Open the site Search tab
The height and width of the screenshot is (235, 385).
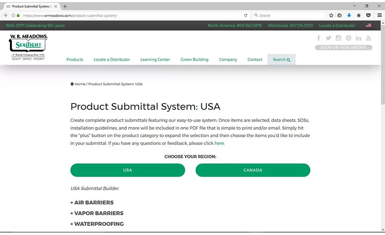[281, 60]
